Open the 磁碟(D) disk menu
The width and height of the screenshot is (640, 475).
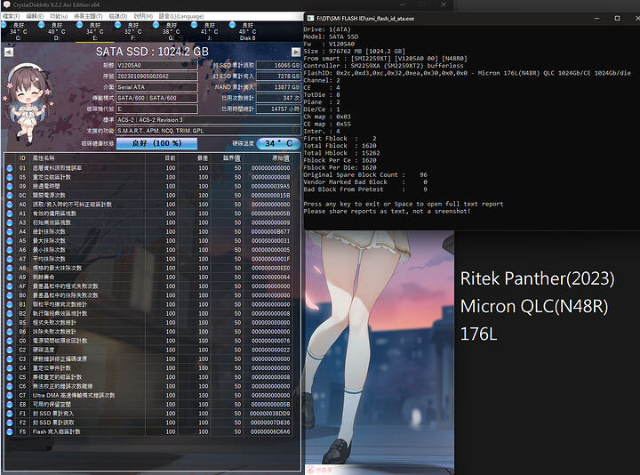click(x=118, y=16)
